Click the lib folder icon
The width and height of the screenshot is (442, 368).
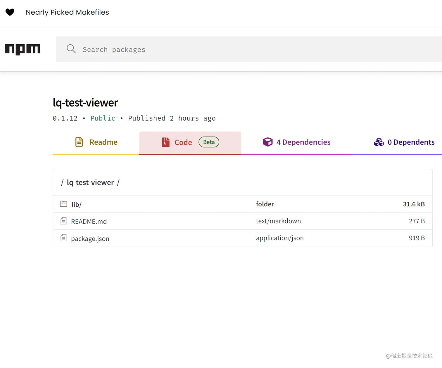point(63,204)
